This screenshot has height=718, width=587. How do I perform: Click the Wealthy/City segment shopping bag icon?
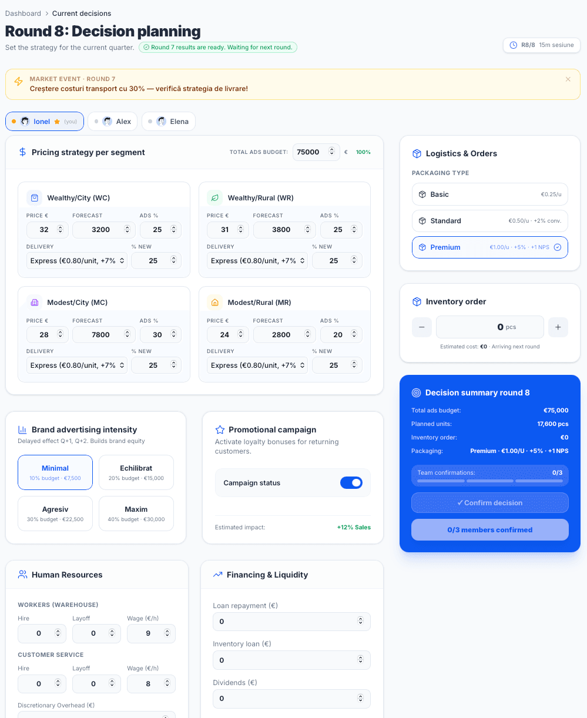pyautogui.click(x=35, y=198)
